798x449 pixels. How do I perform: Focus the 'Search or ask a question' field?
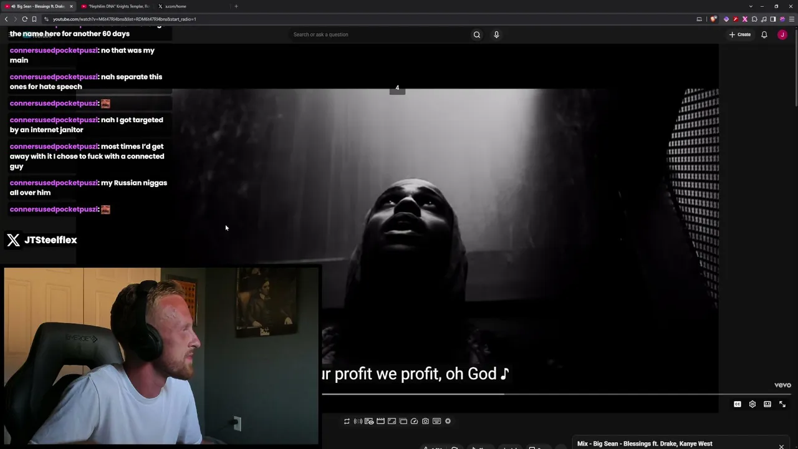pyautogui.click(x=380, y=34)
